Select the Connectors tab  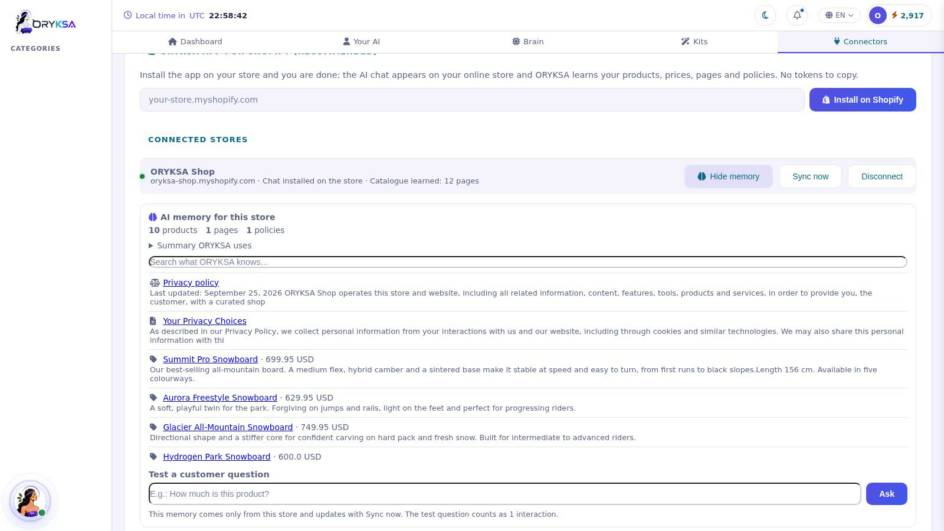coord(860,41)
